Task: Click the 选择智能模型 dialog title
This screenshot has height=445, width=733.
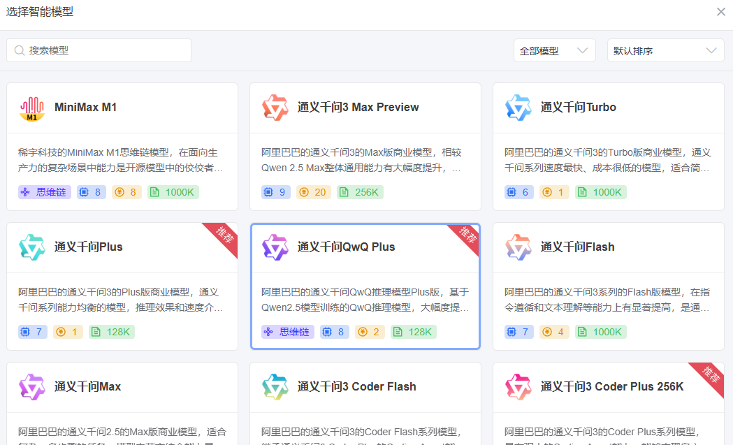Action: pyautogui.click(x=40, y=12)
